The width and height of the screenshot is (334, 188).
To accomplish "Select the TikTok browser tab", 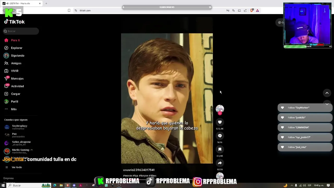I will pyautogui.click(x=22, y=3).
